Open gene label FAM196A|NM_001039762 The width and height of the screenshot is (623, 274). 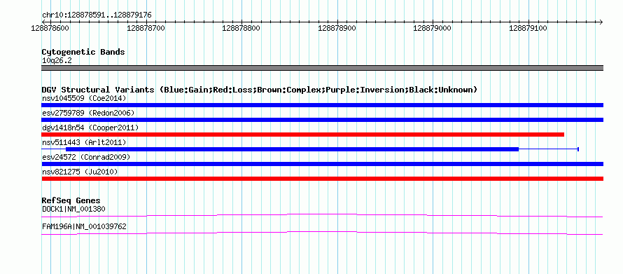(84, 226)
